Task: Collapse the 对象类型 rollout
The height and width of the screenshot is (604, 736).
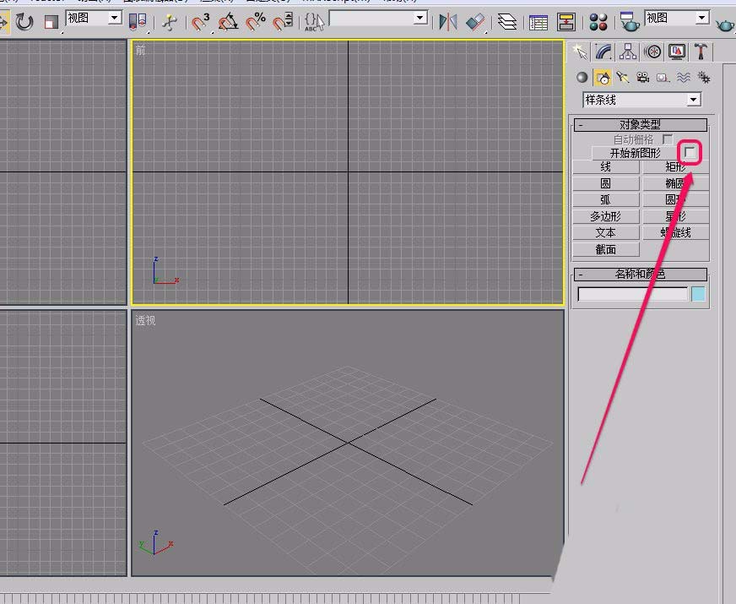Action: (x=641, y=124)
